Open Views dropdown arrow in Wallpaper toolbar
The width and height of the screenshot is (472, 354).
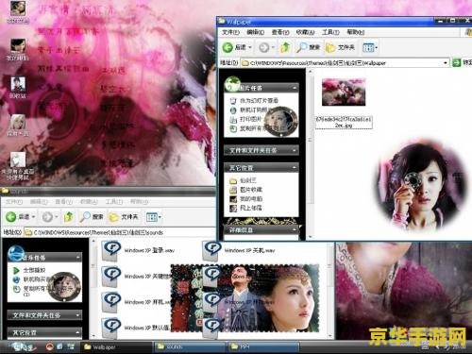(377, 48)
